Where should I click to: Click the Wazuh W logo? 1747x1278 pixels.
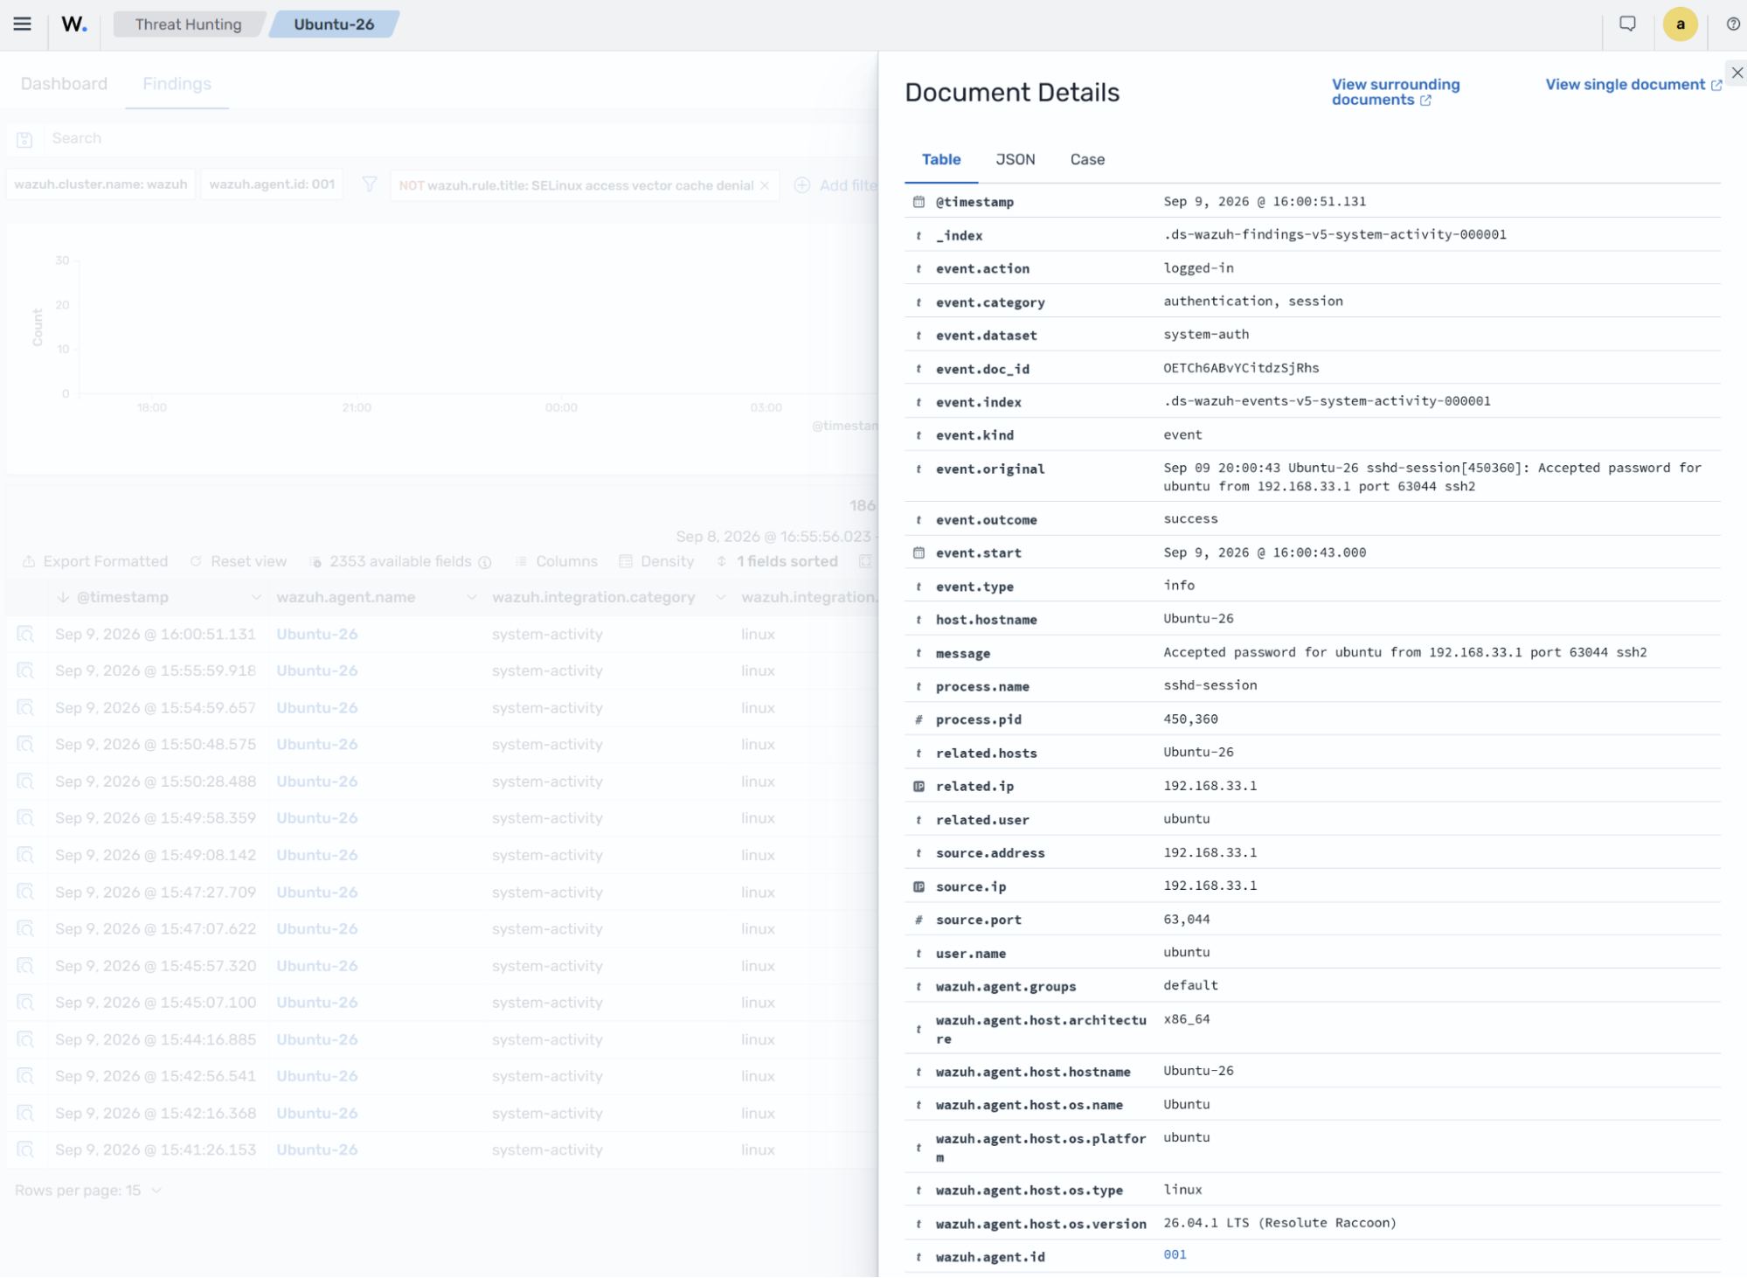(73, 24)
